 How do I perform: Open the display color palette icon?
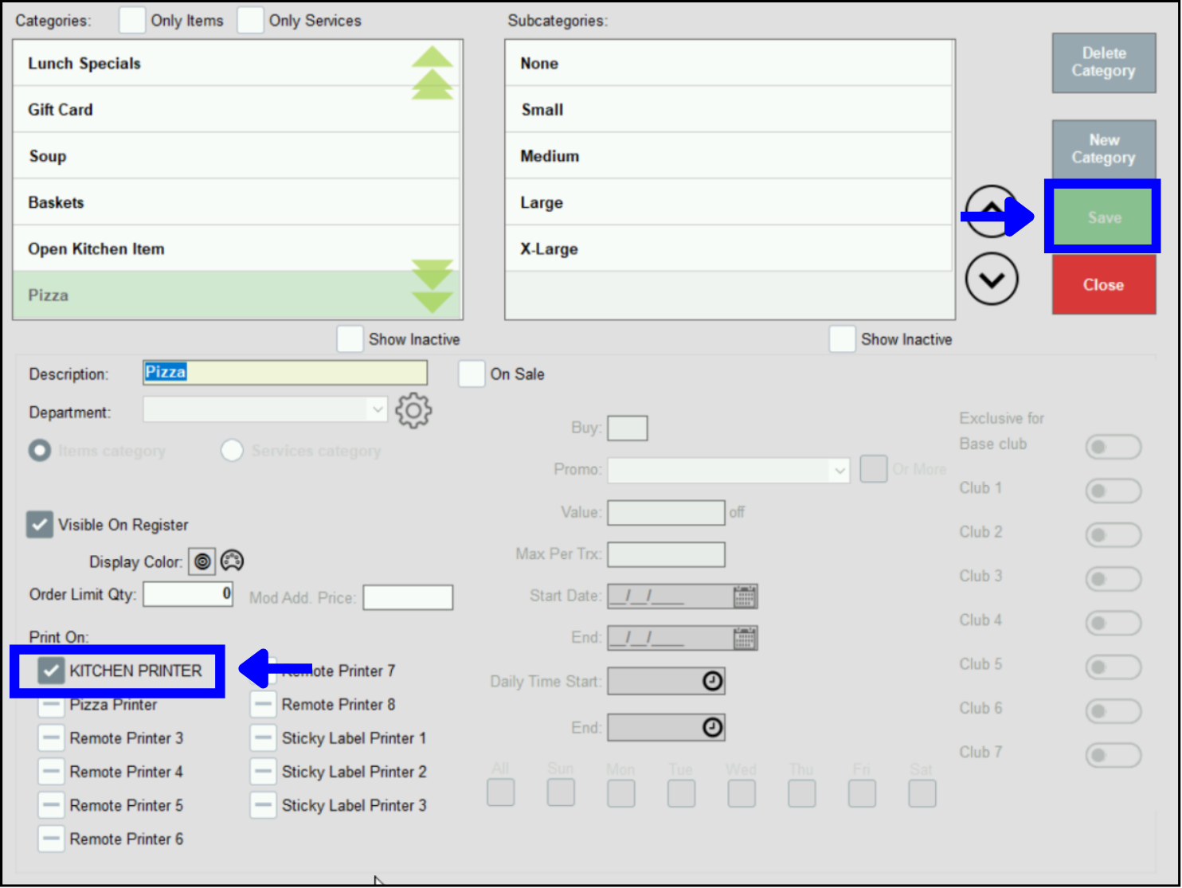(x=232, y=561)
